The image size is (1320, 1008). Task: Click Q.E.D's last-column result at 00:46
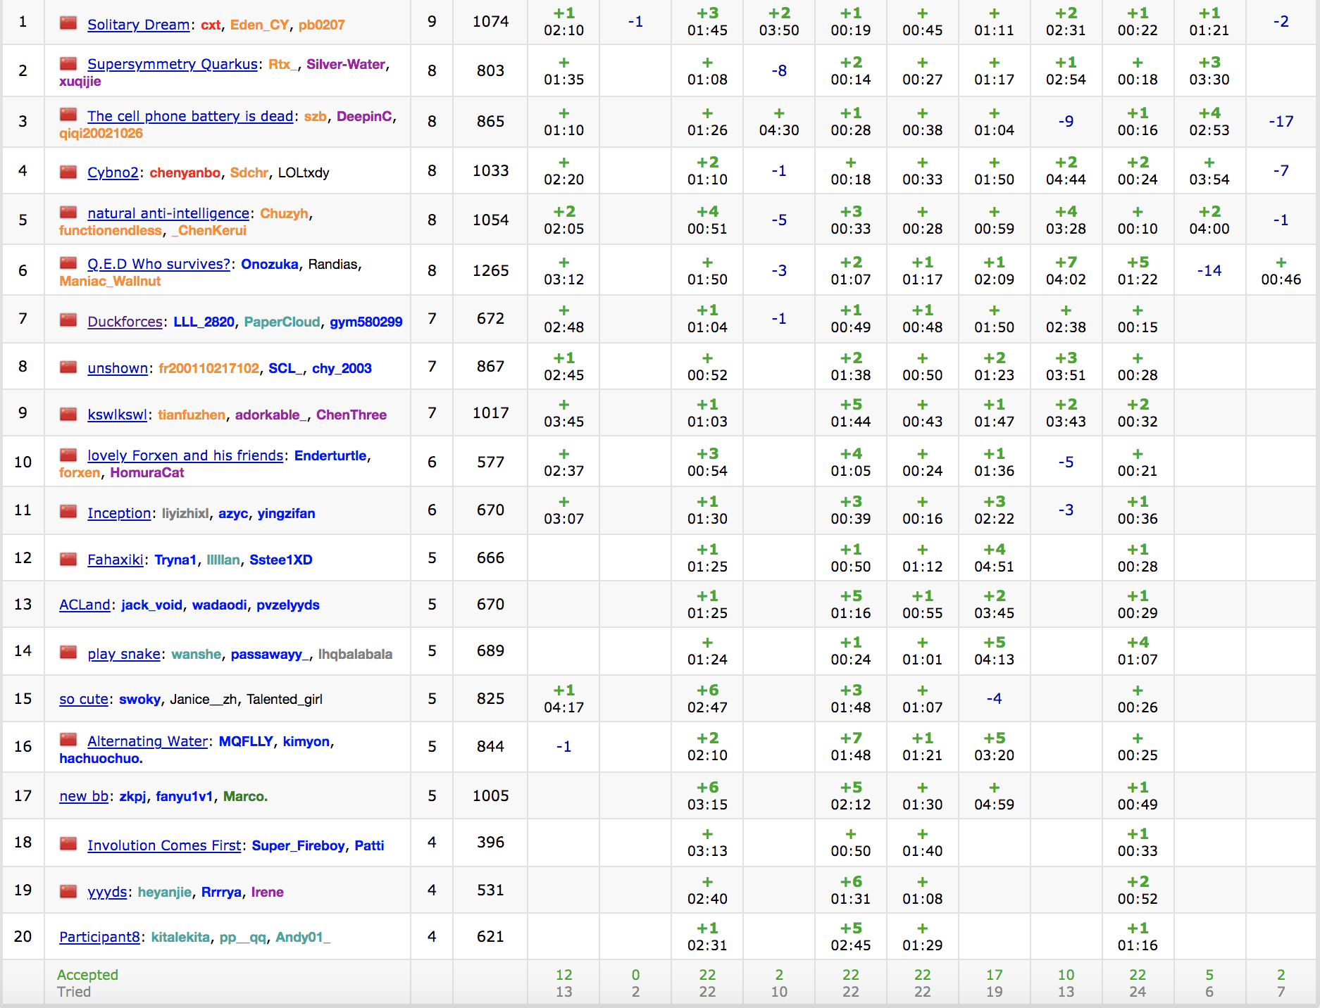coord(1281,271)
